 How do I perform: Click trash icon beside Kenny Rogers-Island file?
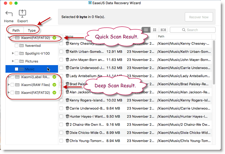click(x=67, y=100)
